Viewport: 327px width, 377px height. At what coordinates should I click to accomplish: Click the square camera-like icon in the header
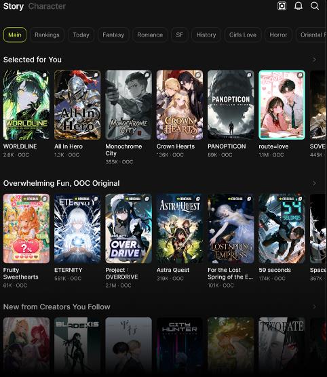click(282, 6)
